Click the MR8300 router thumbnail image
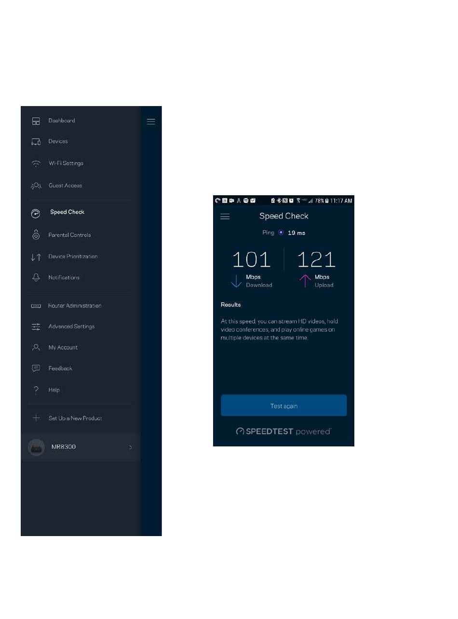The height and width of the screenshot is (619, 458). pos(37,447)
